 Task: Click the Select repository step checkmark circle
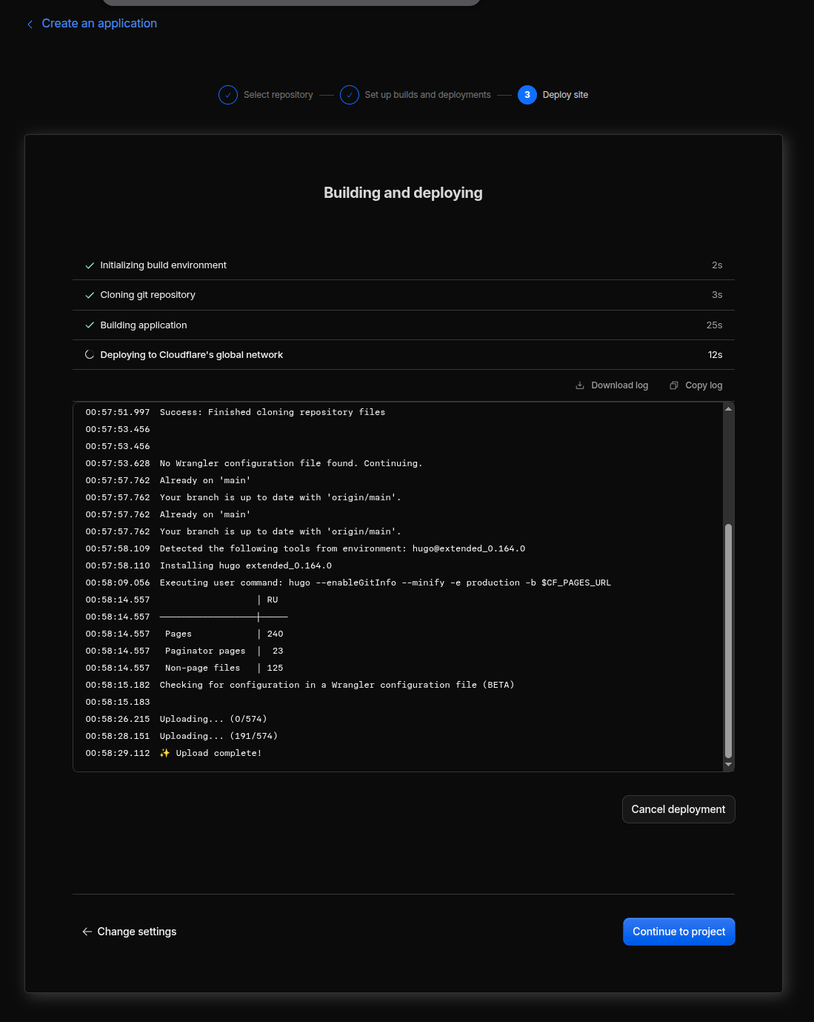(x=228, y=95)
